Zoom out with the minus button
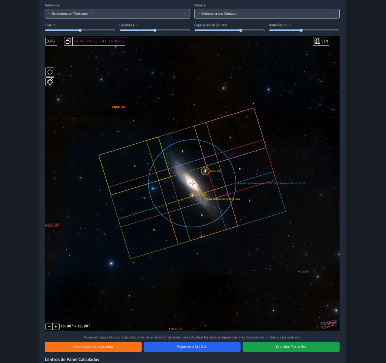 tap(49, 326)
